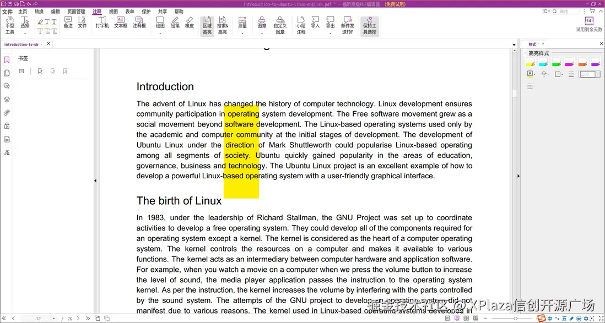
Task: Click the page number field showing 12
Action: pos(38,319)
